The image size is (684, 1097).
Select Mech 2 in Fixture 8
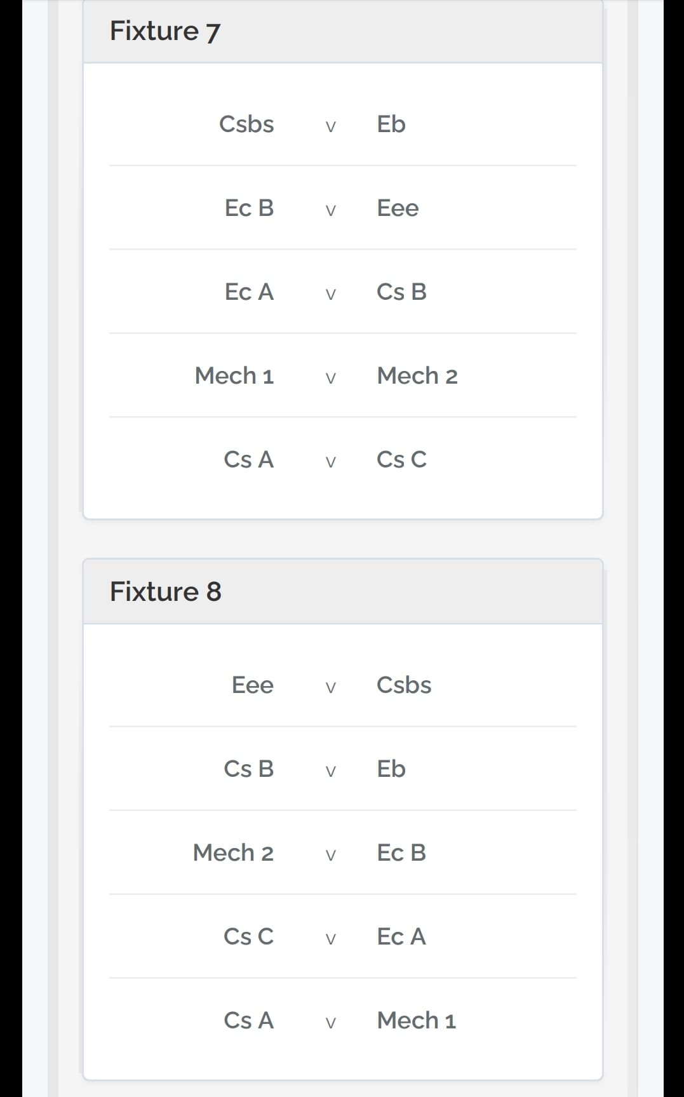coord(233,852)
